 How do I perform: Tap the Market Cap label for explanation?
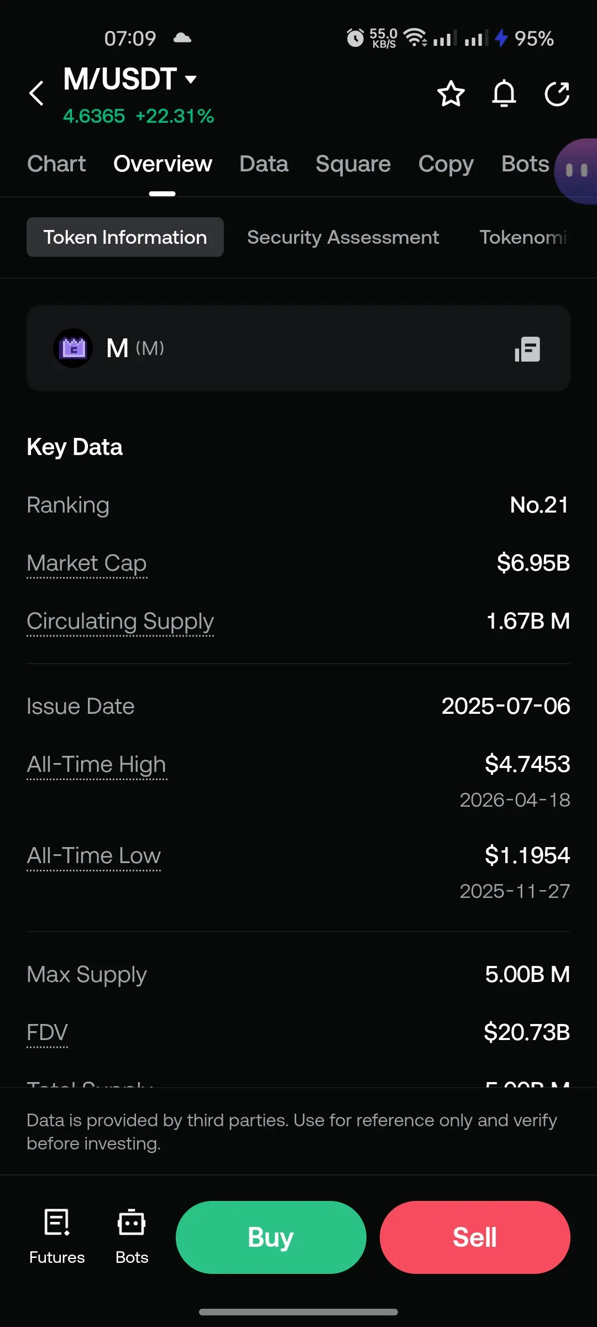[x=87, y=563]
